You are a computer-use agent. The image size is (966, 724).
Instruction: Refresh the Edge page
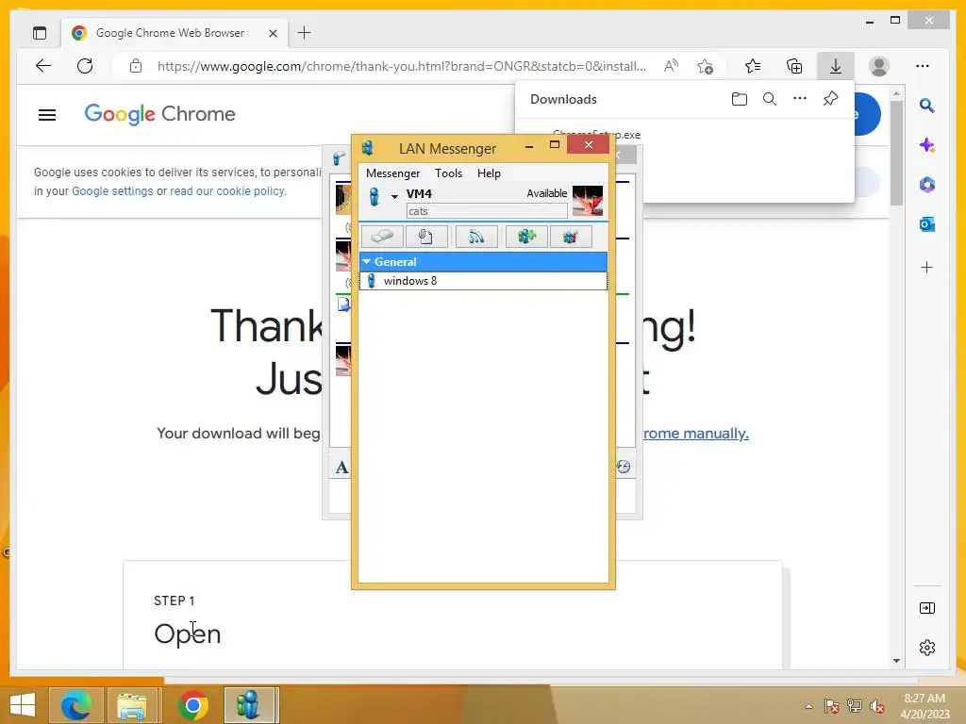coord(85,66)
